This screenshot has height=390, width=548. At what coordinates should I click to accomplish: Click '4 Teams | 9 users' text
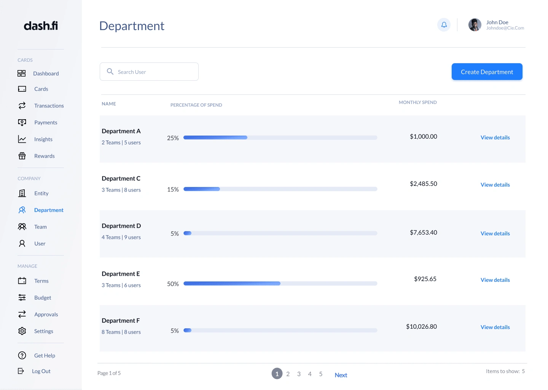click(x=121, y=237)
